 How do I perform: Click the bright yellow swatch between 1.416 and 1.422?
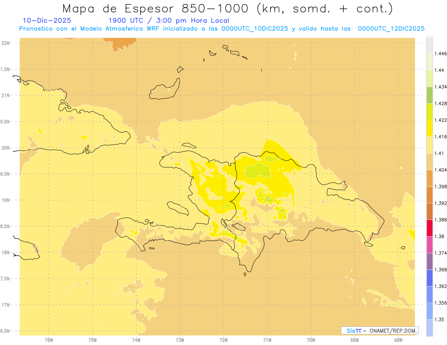[x=430, y=128]
